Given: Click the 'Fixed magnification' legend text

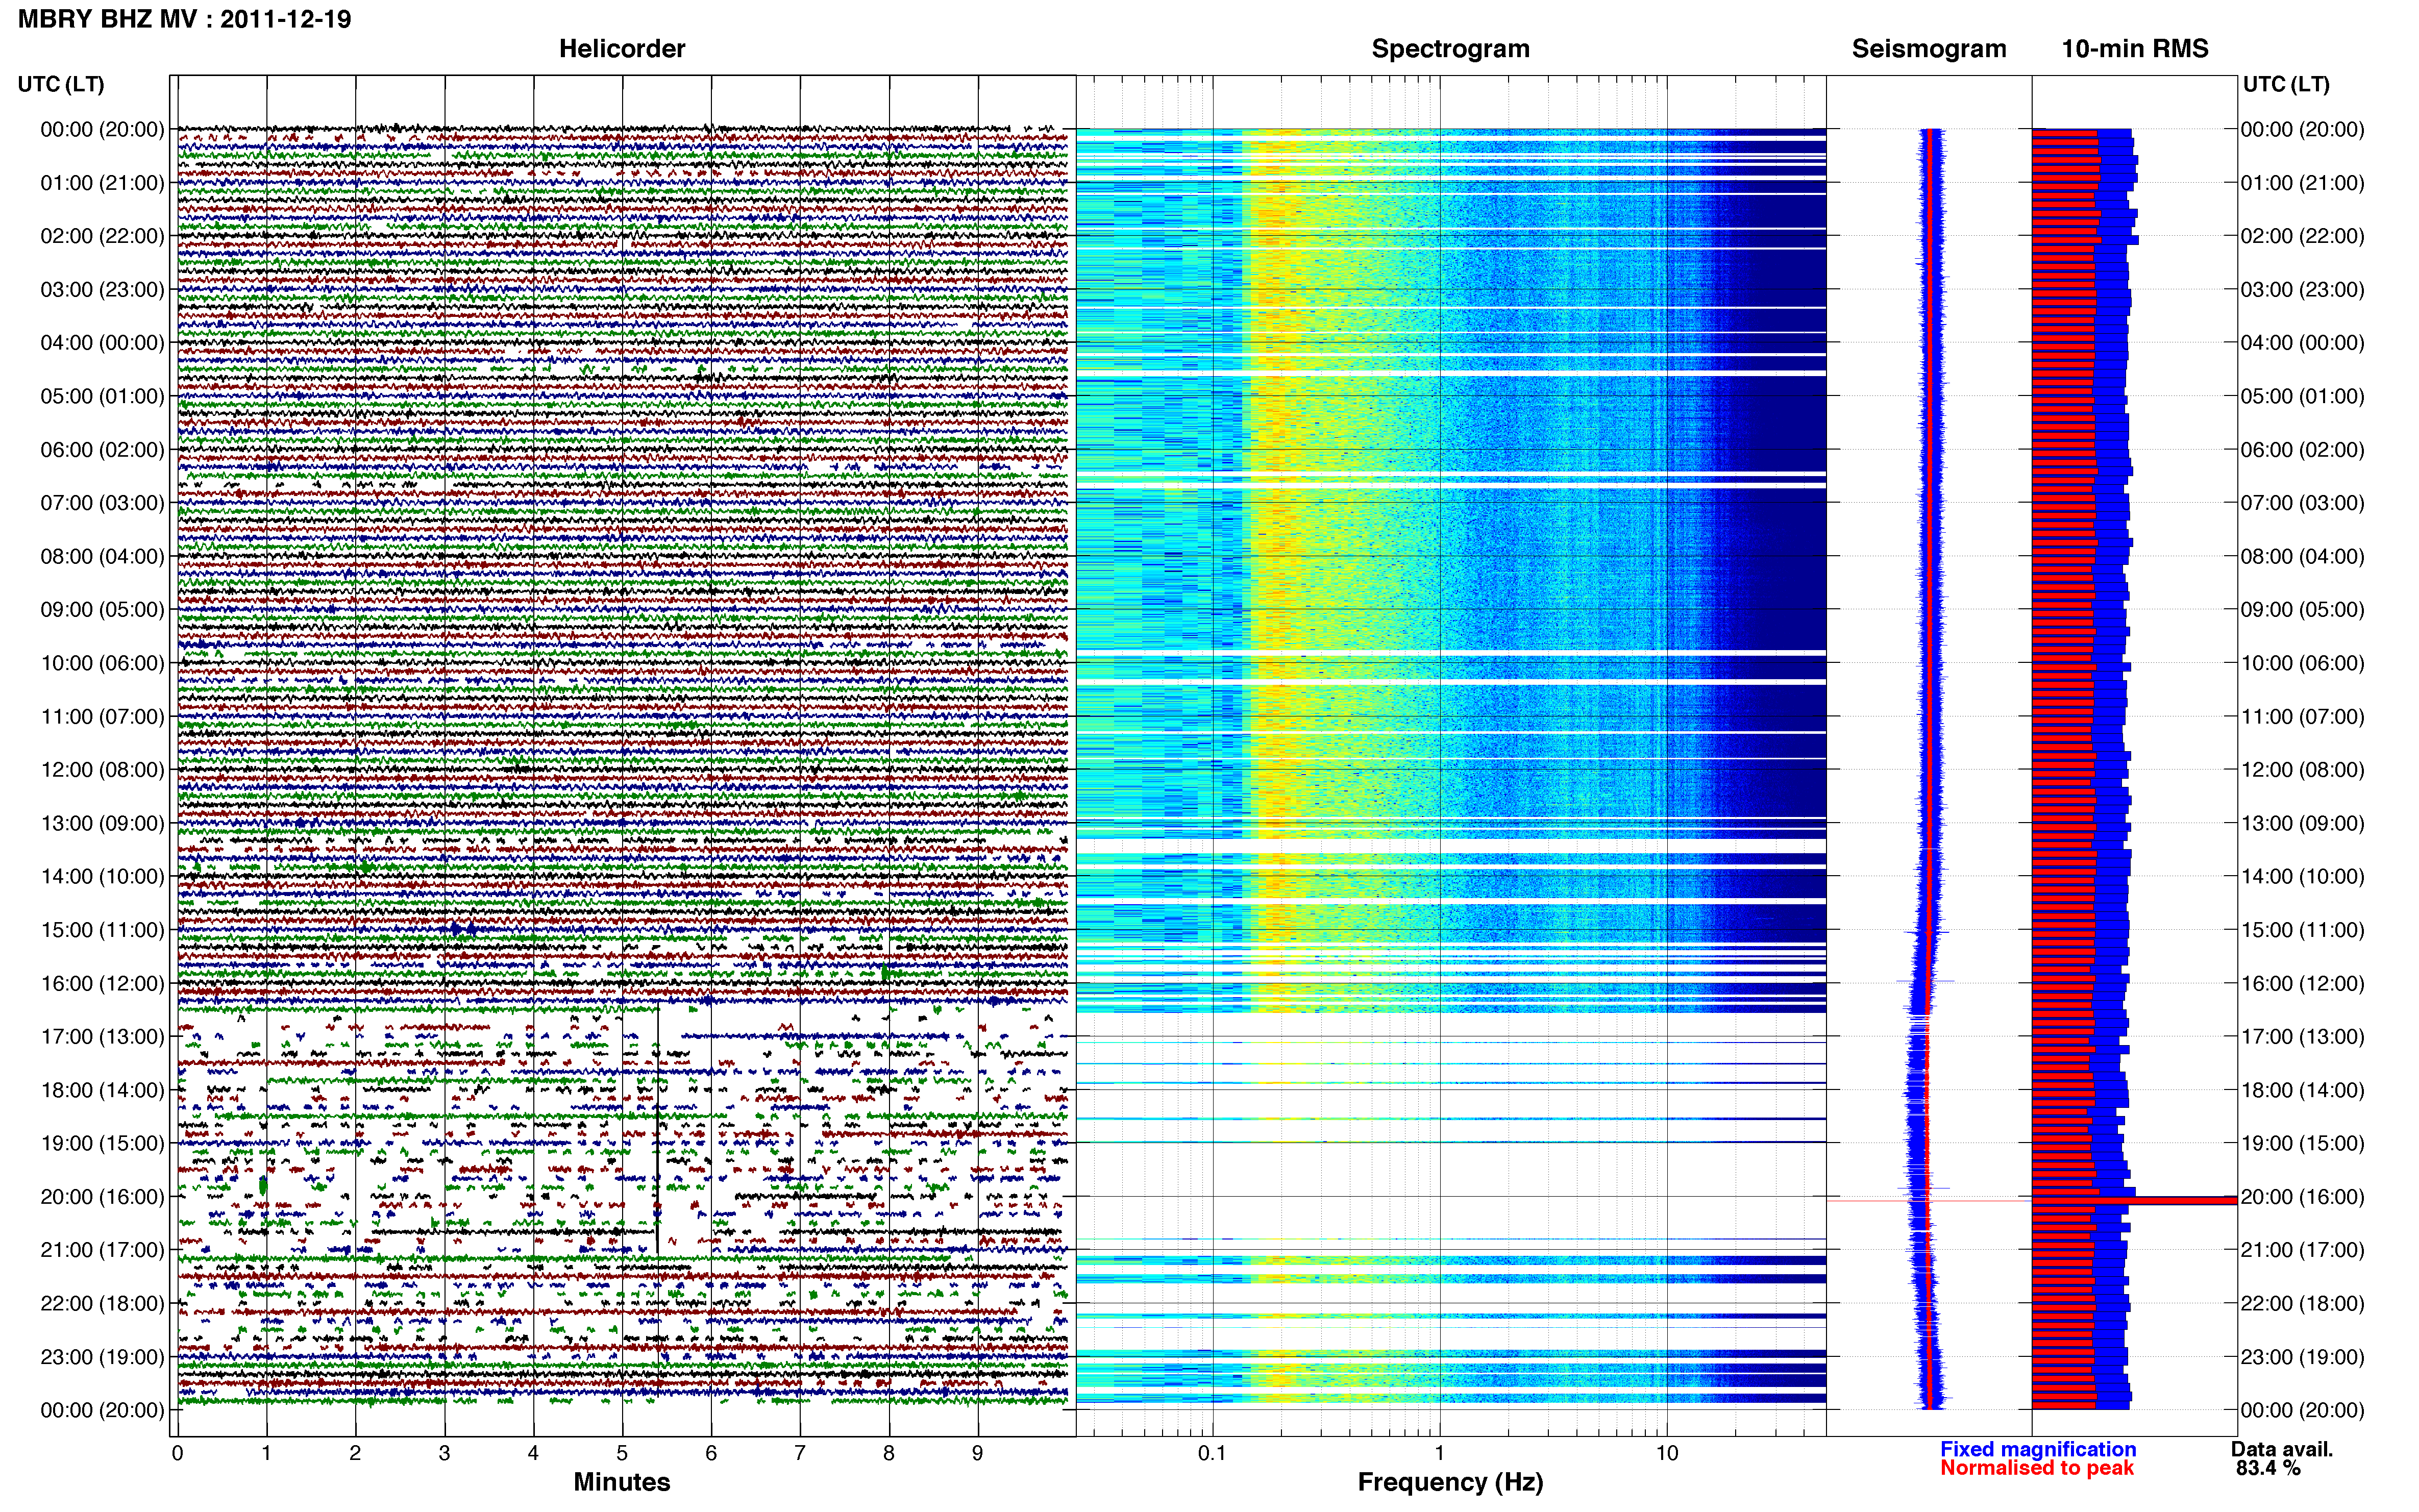Looking at the screenshot, I should 2038,1449.
